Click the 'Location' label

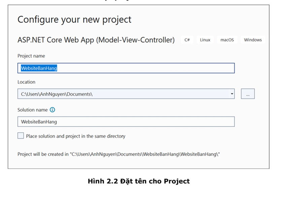26,82
